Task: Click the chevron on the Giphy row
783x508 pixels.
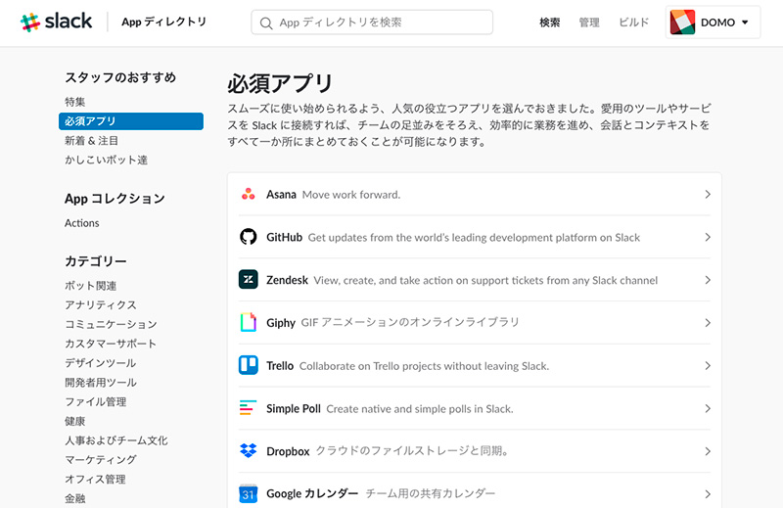Action: coord(707,323)
